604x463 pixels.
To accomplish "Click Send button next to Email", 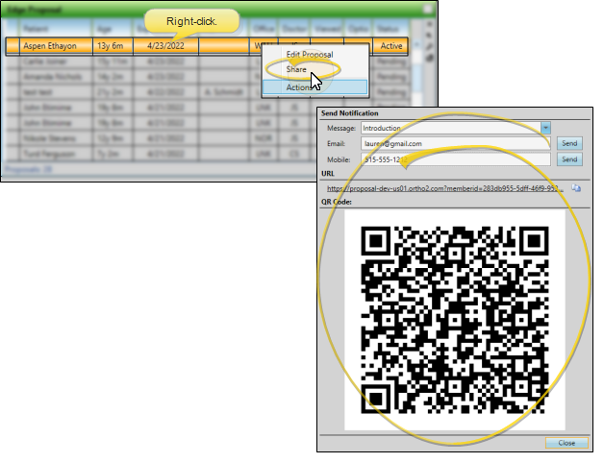I will (x=569, y=143).
